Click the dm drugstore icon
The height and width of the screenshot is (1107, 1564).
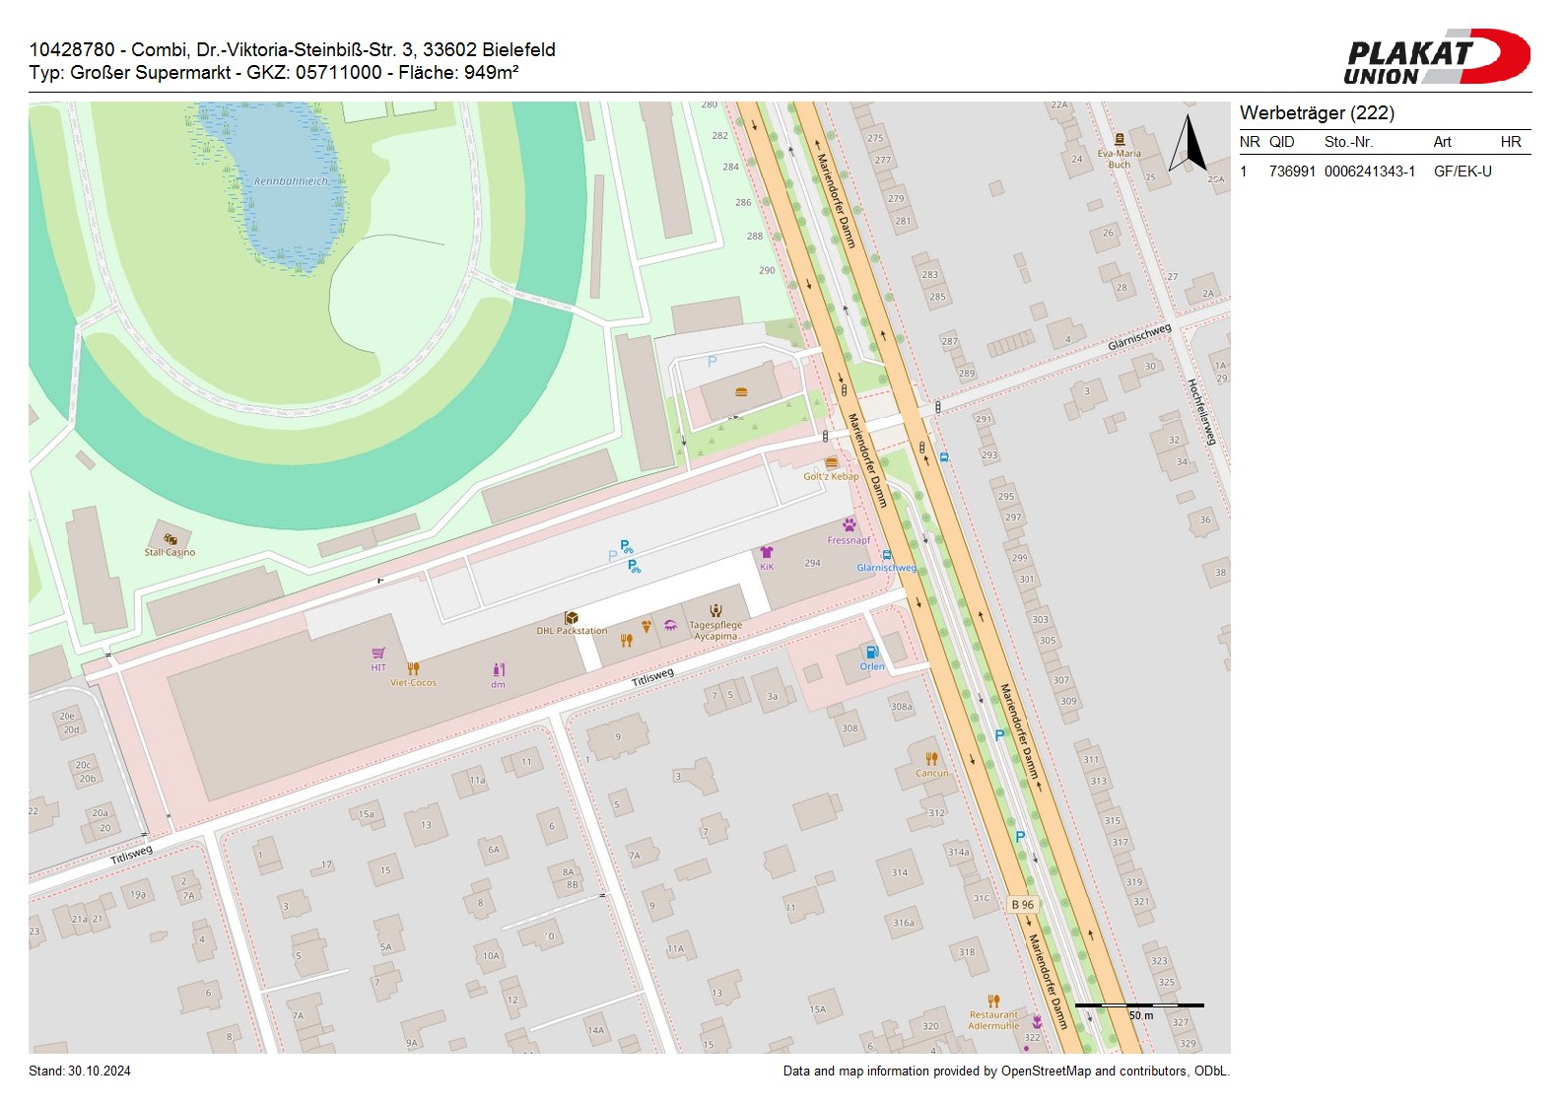[x=499, y=670]
